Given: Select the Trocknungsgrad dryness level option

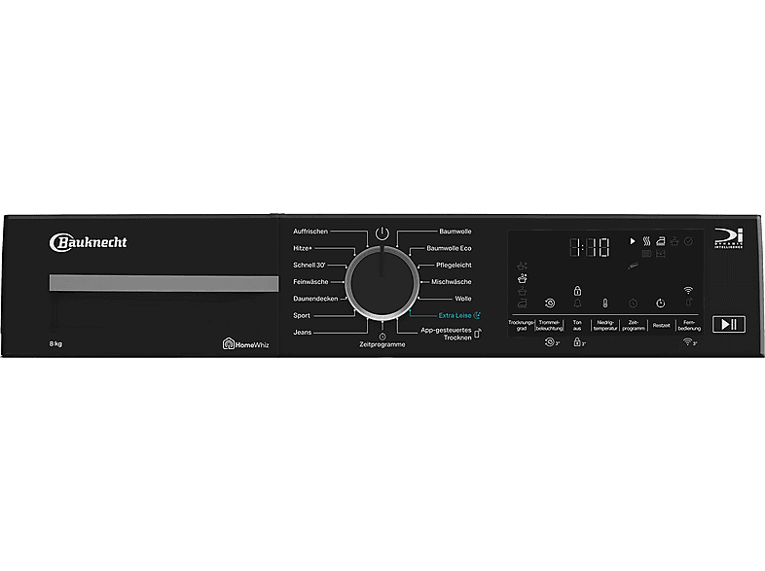Looking at the screenshot, I should coord(522,325).
